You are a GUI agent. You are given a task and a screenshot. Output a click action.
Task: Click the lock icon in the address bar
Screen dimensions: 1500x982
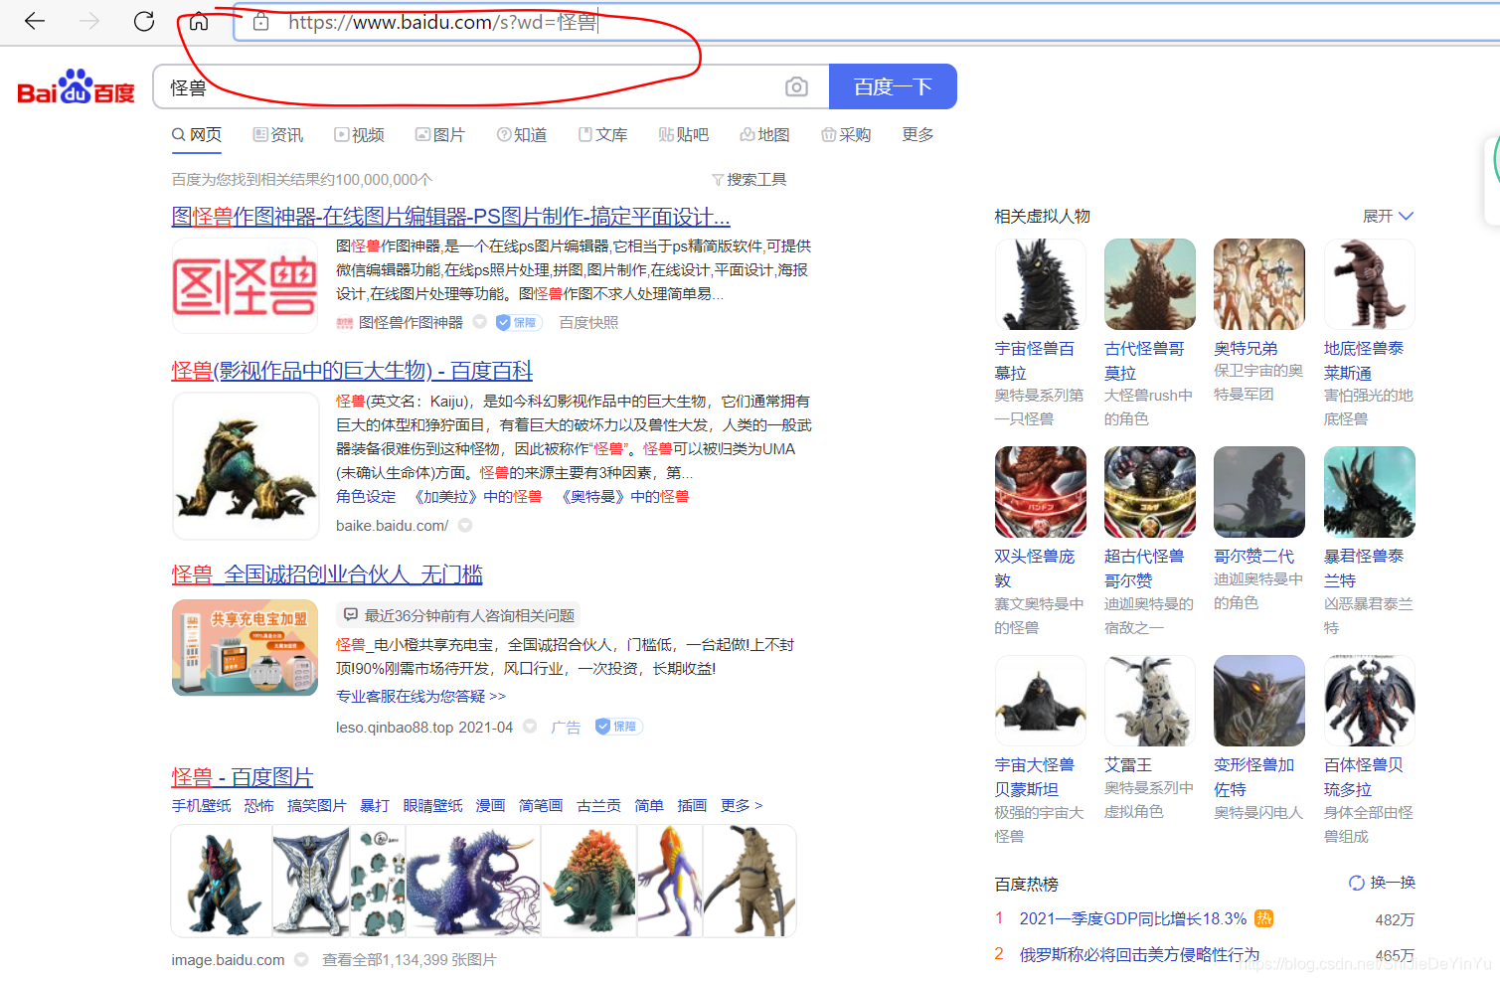(260, 22)
